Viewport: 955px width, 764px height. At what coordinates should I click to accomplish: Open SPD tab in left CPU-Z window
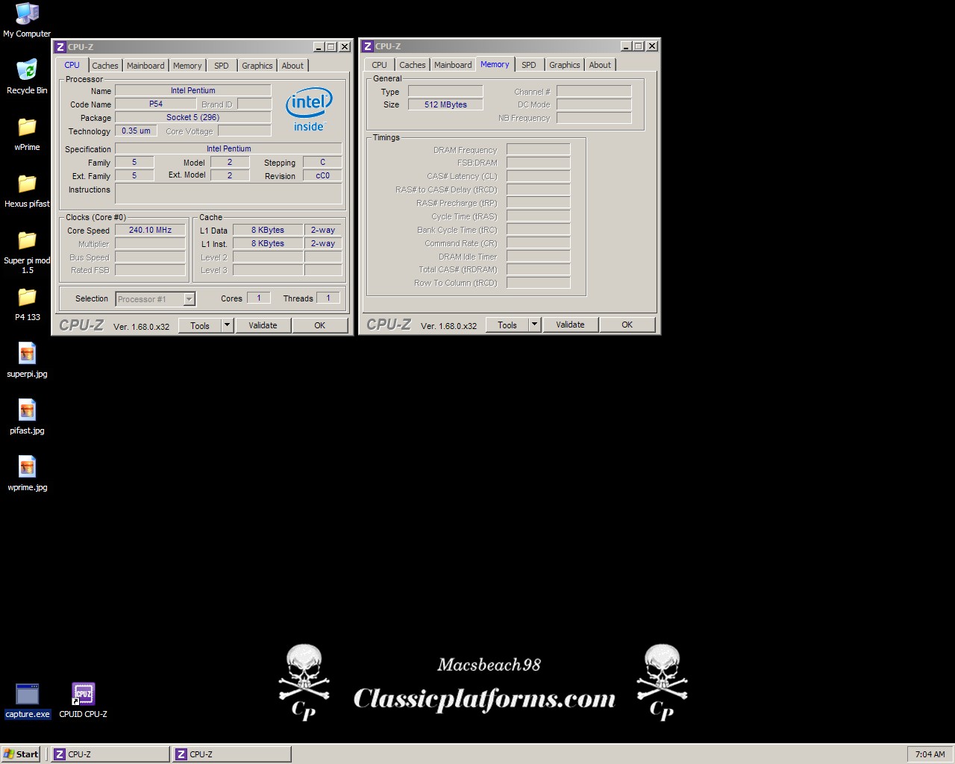[x=222, y=66]
